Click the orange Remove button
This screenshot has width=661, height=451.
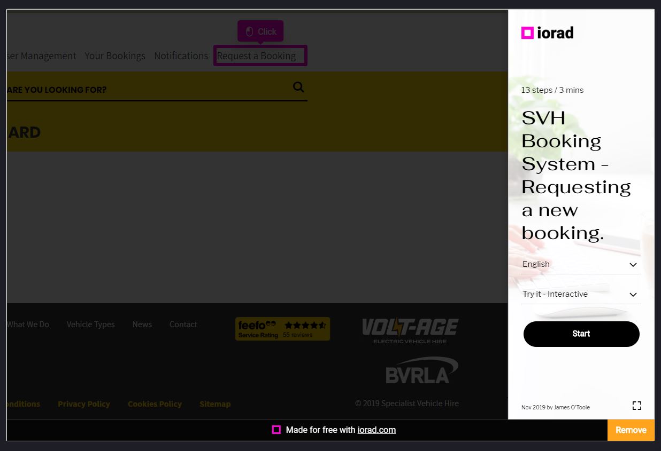point(631,430)
